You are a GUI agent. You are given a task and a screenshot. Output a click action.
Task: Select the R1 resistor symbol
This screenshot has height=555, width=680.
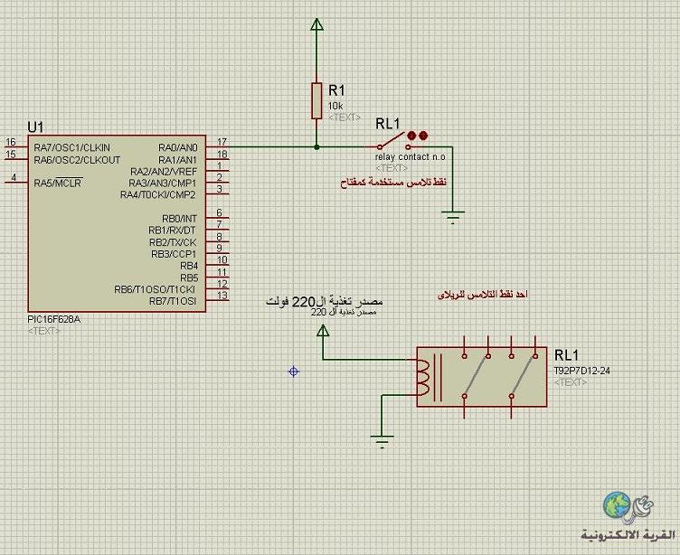point(316,100)
